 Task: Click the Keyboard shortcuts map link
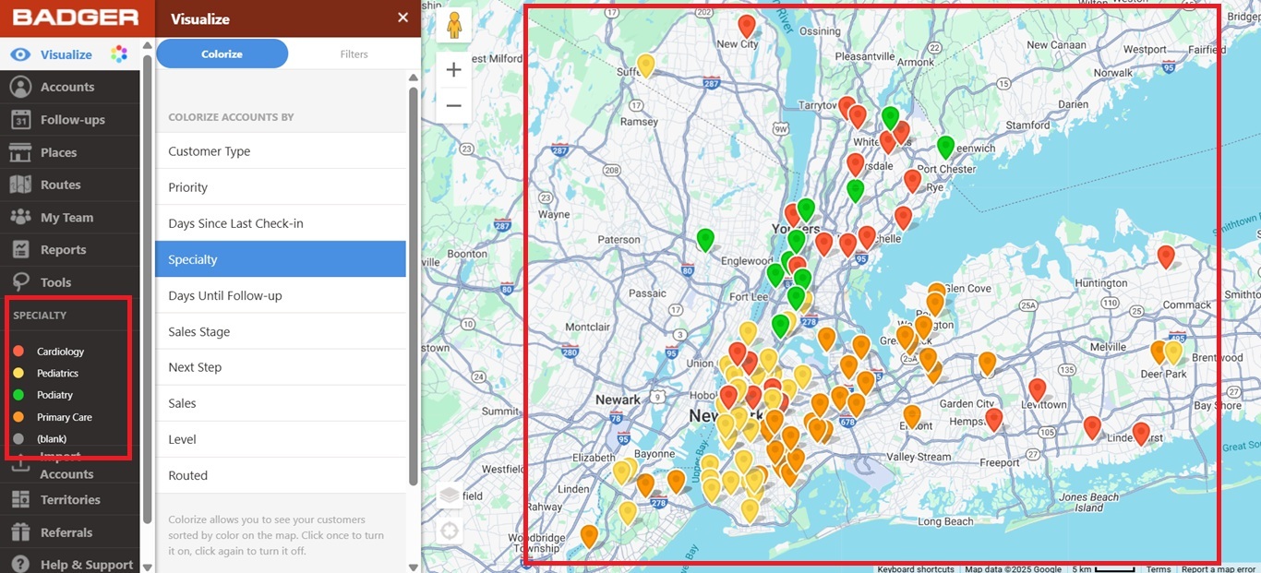tap(915, 568)
